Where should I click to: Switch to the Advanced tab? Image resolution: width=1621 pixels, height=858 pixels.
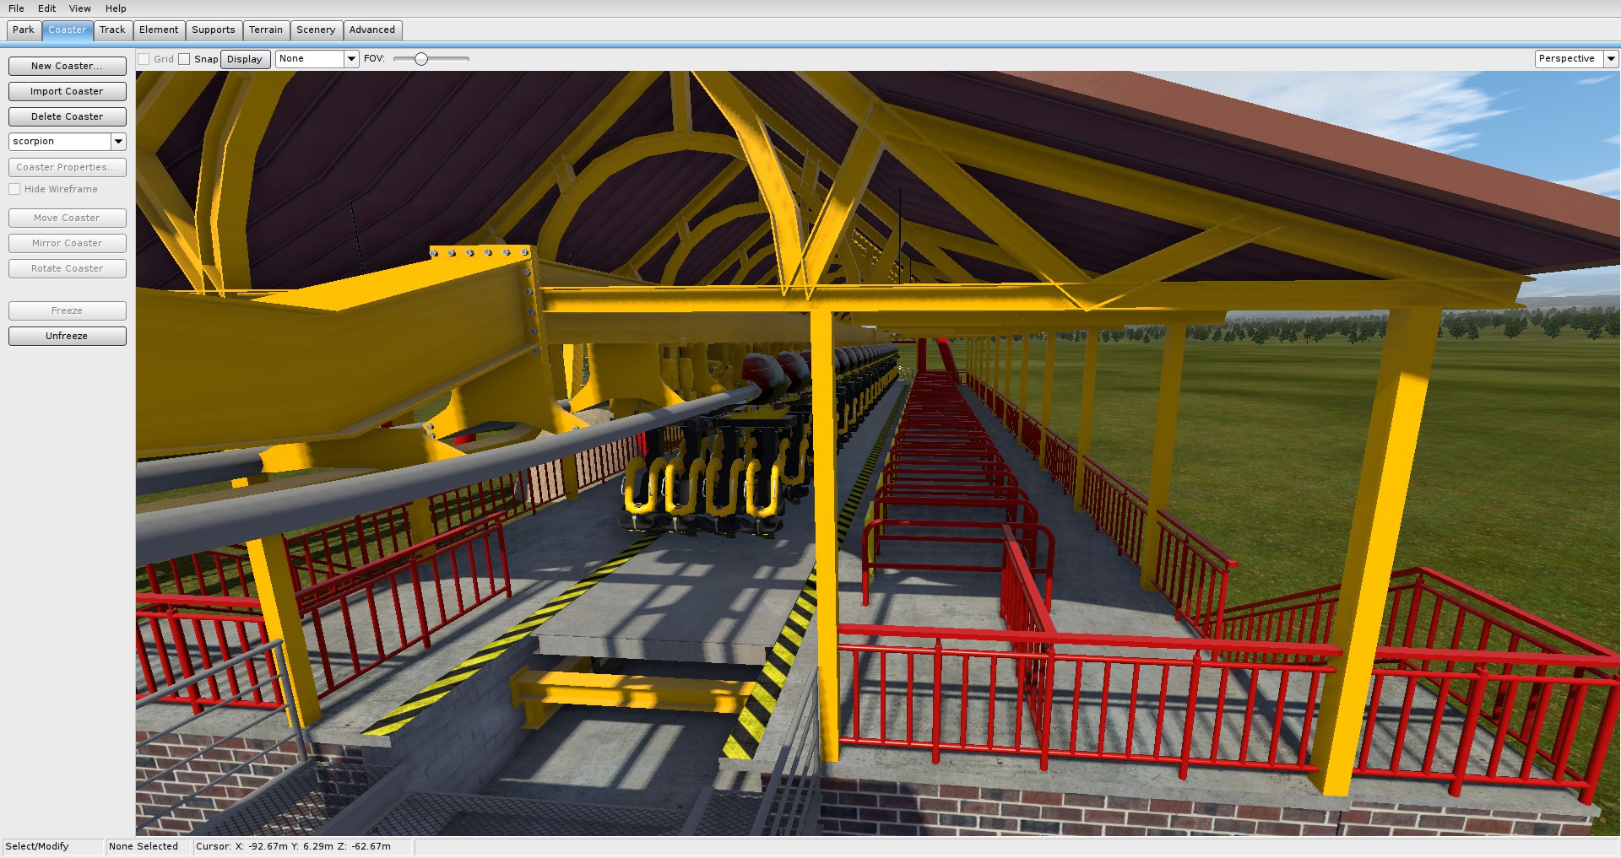[x=372, y=30]
